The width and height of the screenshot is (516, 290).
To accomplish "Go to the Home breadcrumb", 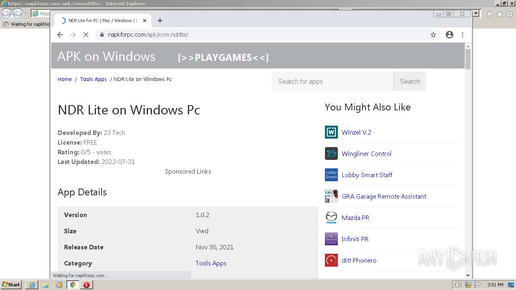I will [x=64, y=79].
